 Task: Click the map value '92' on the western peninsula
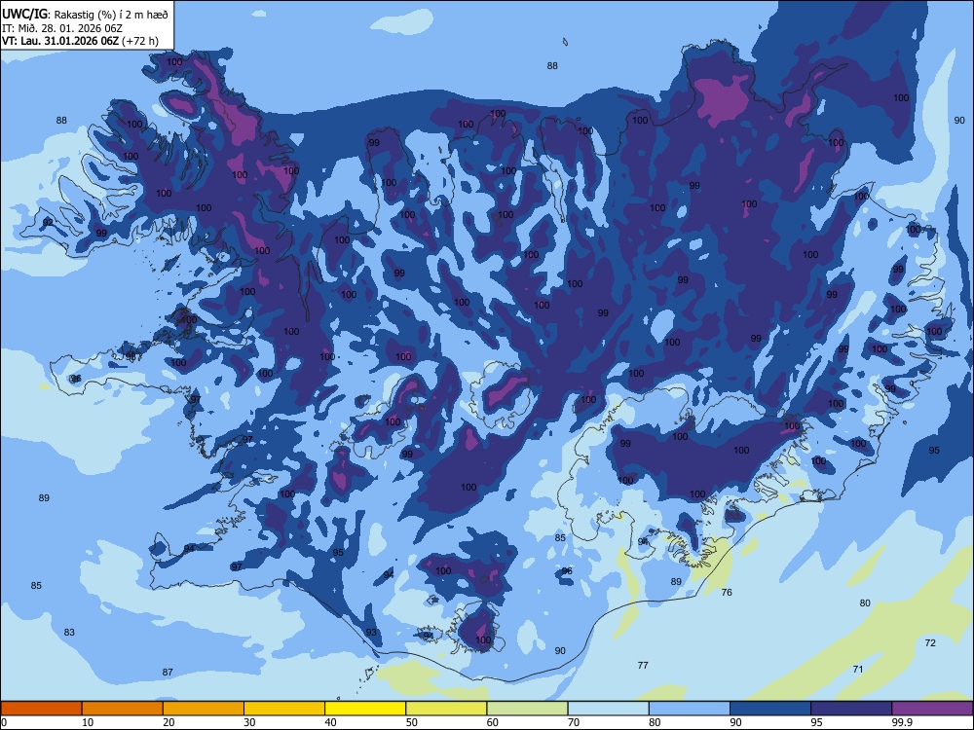(x=48, y=222)
